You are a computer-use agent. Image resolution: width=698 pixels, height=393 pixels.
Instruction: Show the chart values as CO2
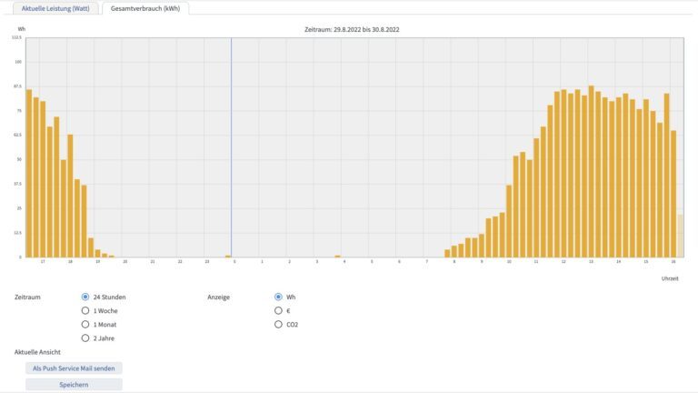(x=278, y=325)
